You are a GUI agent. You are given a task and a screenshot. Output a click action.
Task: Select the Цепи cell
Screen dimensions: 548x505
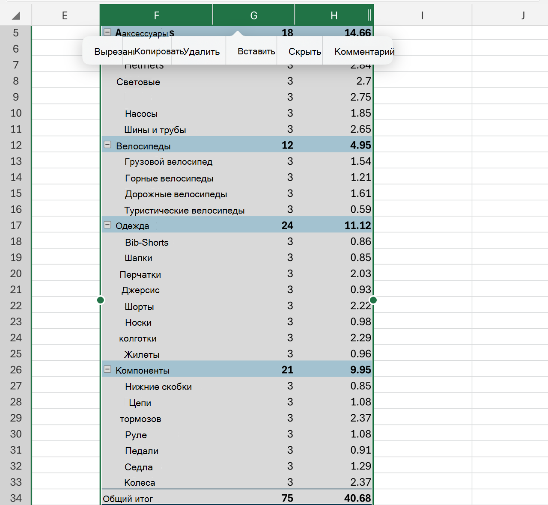pos(156,402)
